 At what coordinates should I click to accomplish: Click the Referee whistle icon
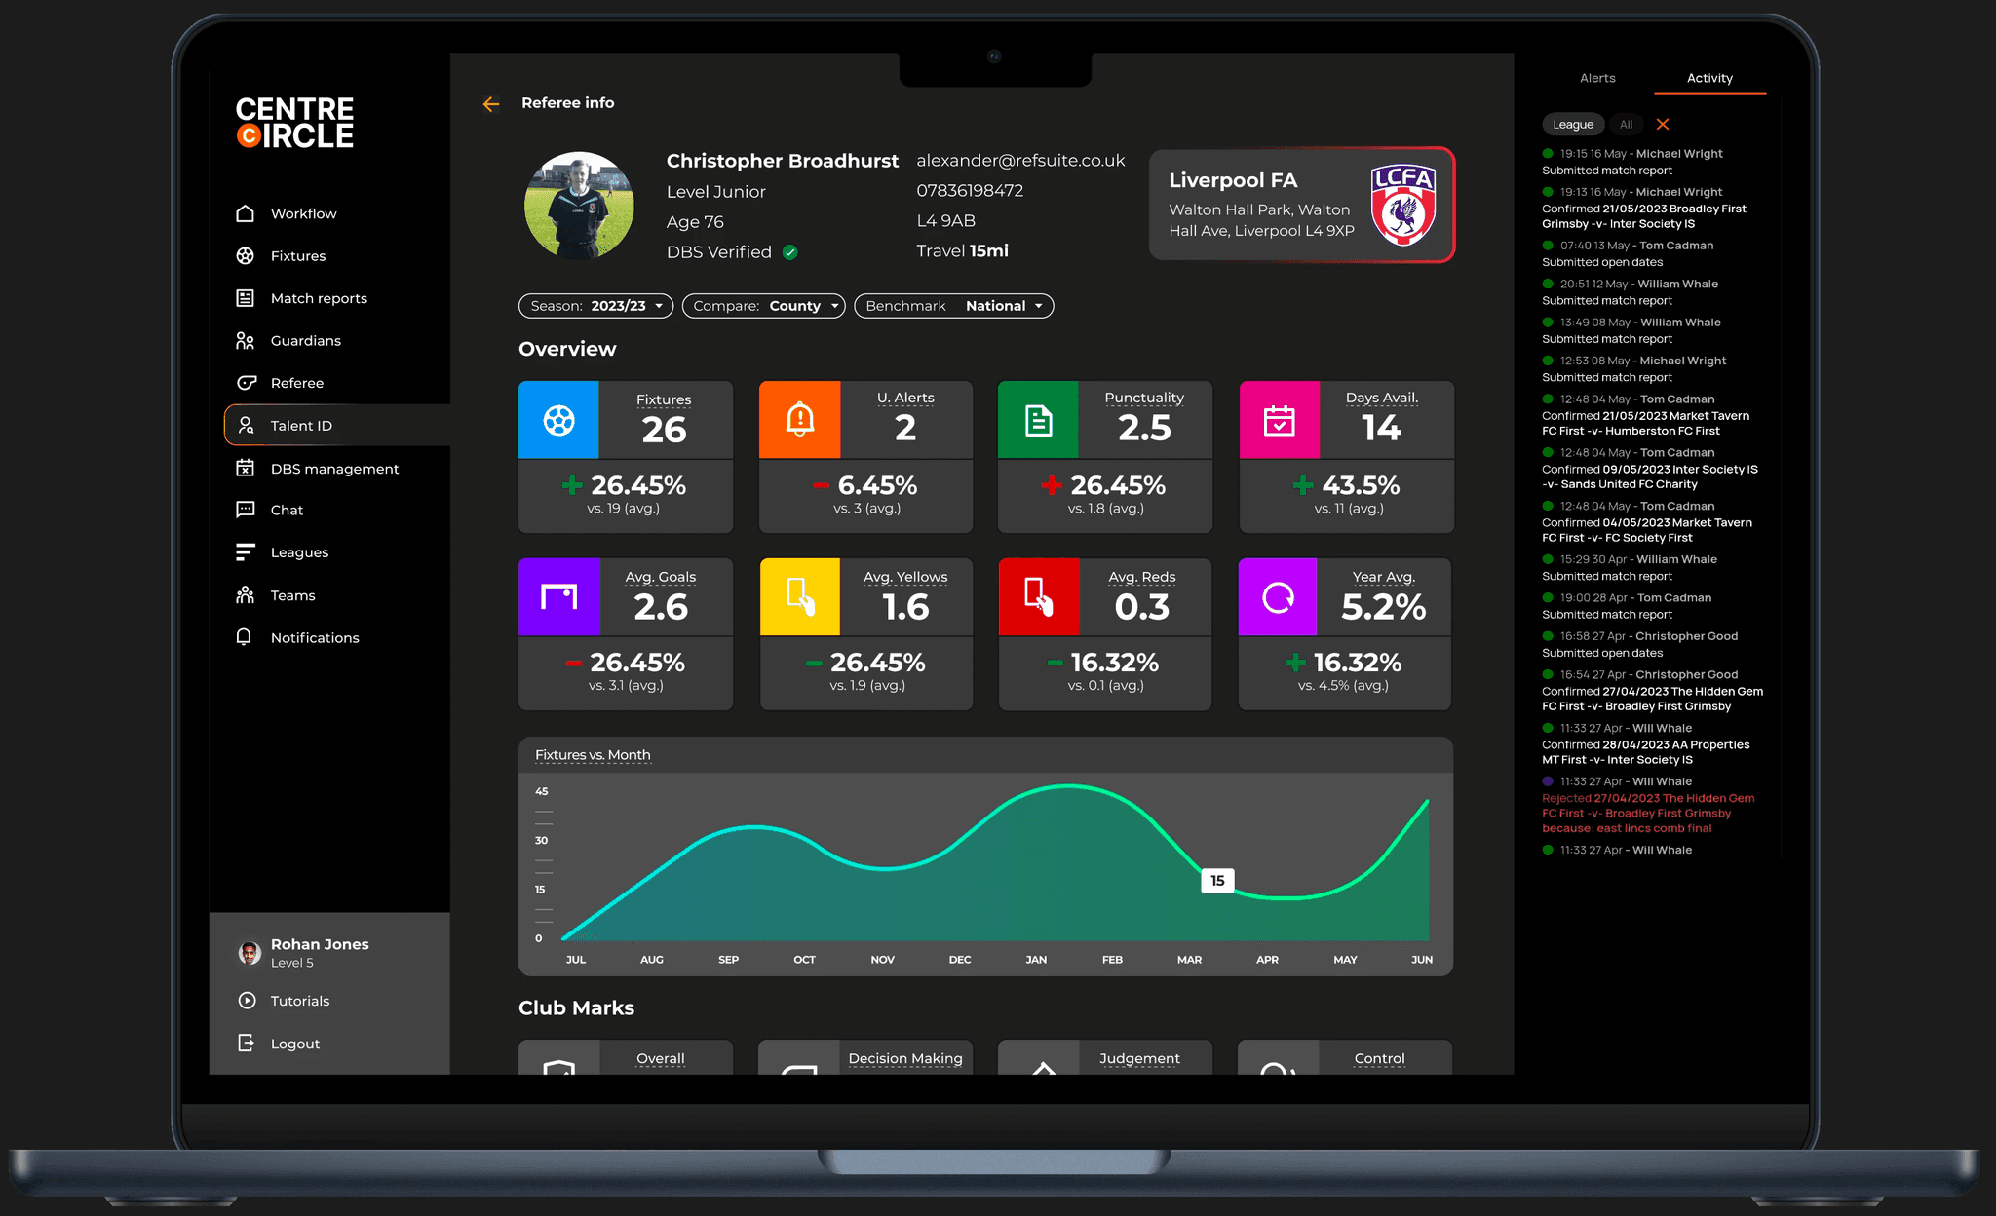247,383
